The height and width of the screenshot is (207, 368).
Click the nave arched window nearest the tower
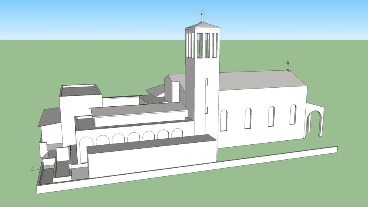tap(224, 120)
